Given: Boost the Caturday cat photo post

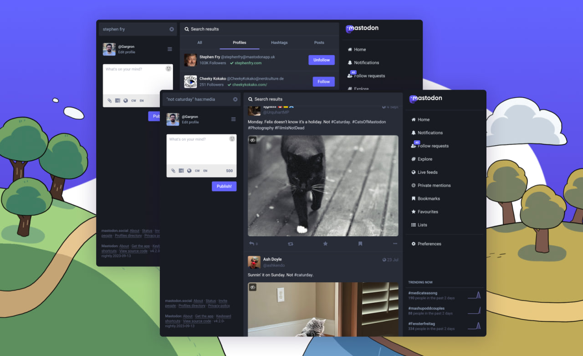Looking at the screenshot, I should pyautogui.click(x=291, y=244).
